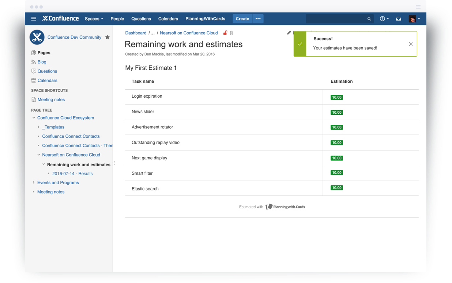Go to People in top navigation
The height and width of the screenshot is (283, 452).
[x=117, y=19]
